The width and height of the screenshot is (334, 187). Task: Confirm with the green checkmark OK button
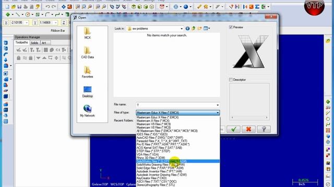click(x=233, y=129)
